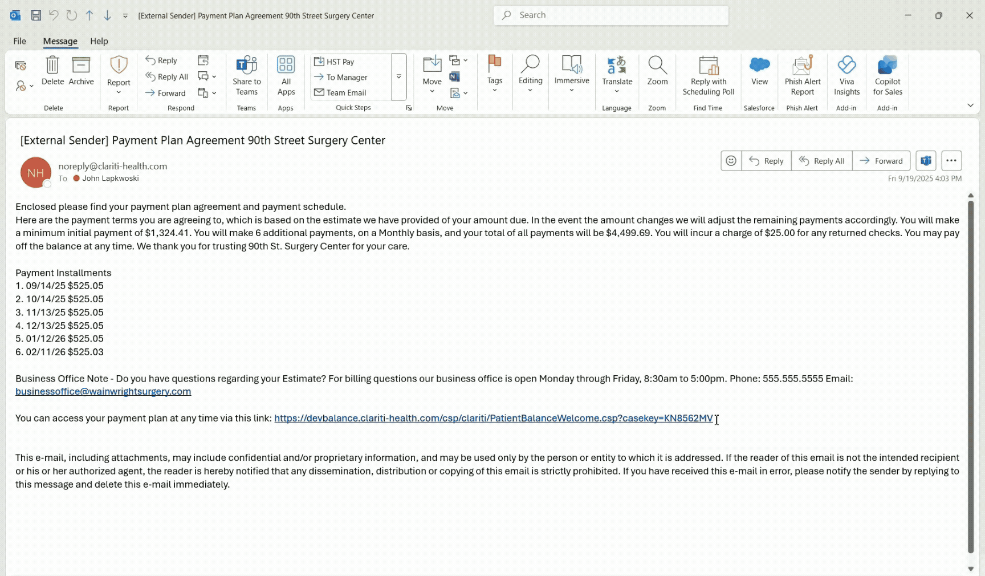Image resolution: width=985 pixels, height=576 pixels.
Task: Open the payment plan devbalance link
Action: tap(493, 418)
